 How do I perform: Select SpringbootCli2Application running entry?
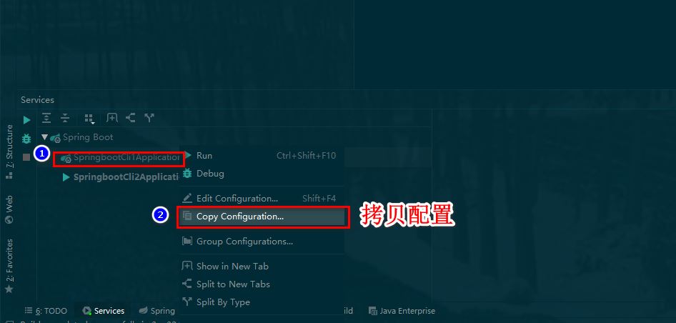tap(121, 177)
